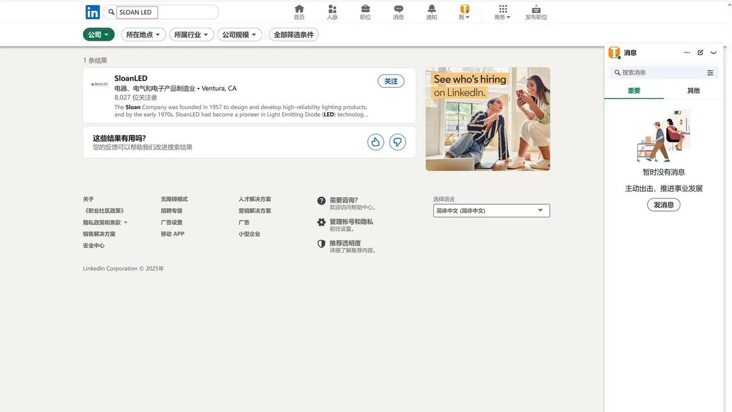
Task: Focus the search box with SLOAN LED
Action: tap(160, 12)
